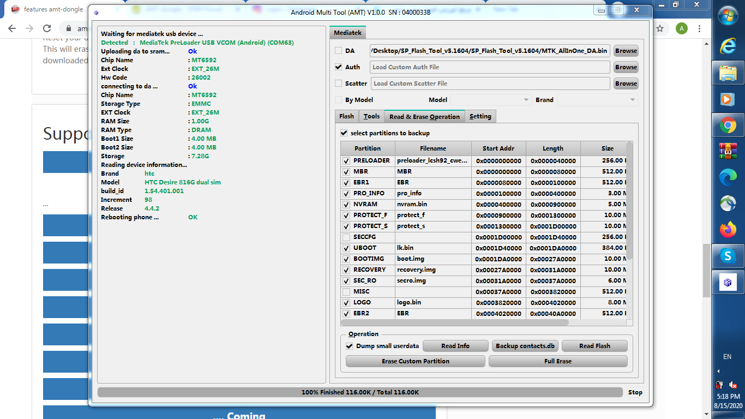Image resolution: width=745 pixels, height=419 pixels.
Task: Uncheck the Auth checkbox
Action: click(x=338, y=67)
